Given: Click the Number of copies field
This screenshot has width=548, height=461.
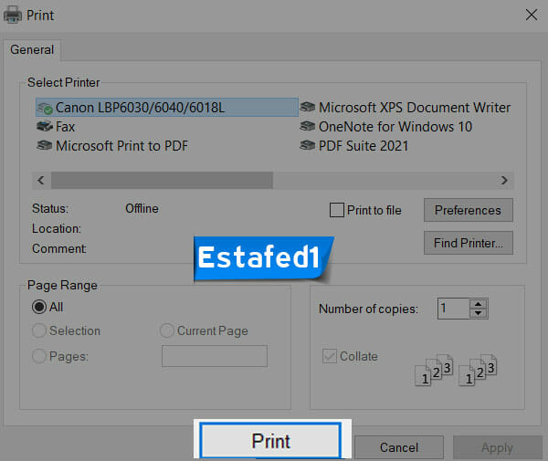Looking at the screenshot, I should click(453, 309).
